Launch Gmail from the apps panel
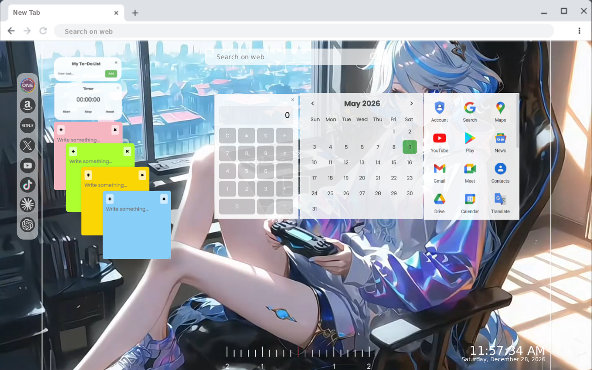 [x=439, y=173]
